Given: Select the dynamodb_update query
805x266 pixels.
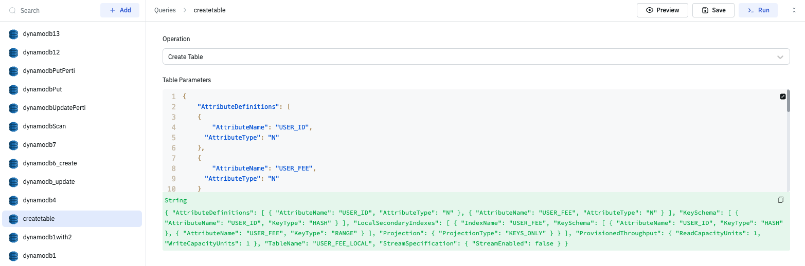Looking at the screenshot, I should coord(49,182).
